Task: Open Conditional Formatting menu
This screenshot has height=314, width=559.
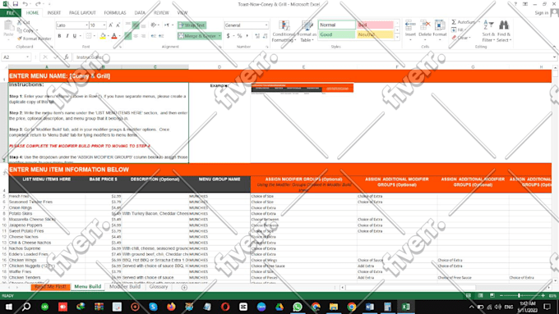Action: coord(284,31)
